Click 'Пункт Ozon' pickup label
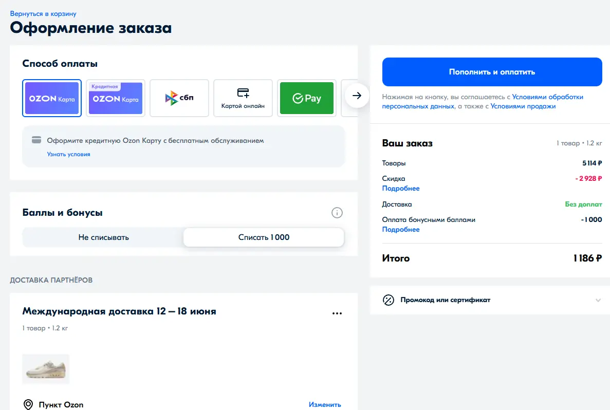The image size is (610, 410). (x=61, y=404)
